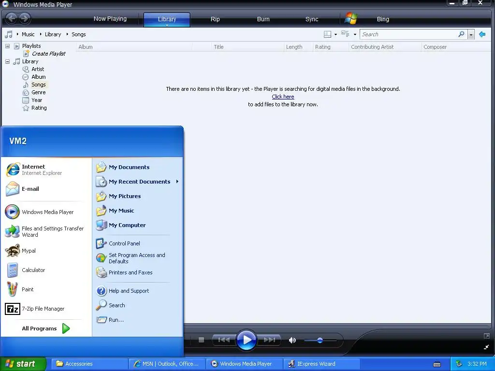The width and height of the screenshot is (495, 371).
Task: Click the Next track button
Action: (x=269, y=340)
